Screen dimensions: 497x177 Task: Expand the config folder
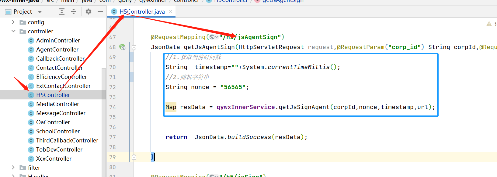point(13,22)
